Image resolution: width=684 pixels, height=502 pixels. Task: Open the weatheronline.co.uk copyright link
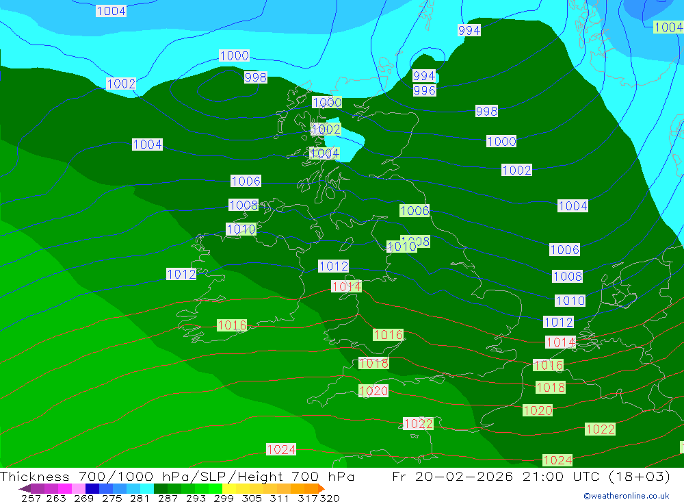[627, 496]
